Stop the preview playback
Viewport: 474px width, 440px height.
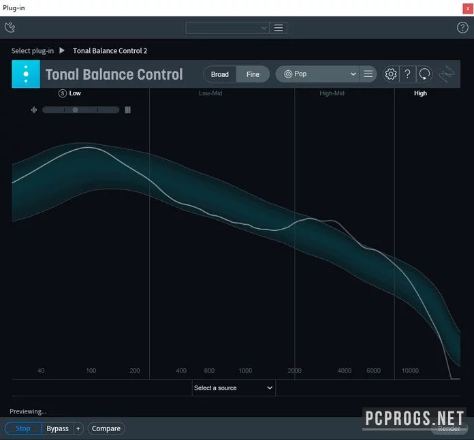(x=23, y=428)
